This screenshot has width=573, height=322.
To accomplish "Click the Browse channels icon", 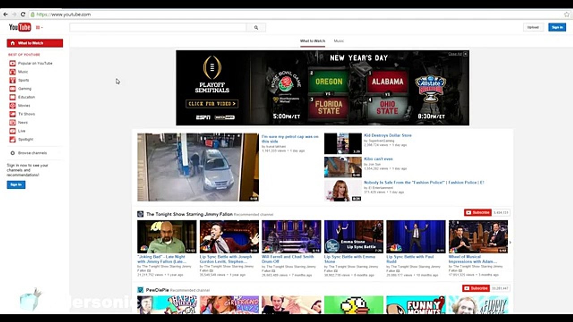I will pos(13,153).
